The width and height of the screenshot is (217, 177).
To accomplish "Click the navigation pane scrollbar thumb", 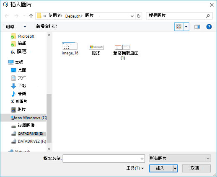I will click(x=49, y=118).
